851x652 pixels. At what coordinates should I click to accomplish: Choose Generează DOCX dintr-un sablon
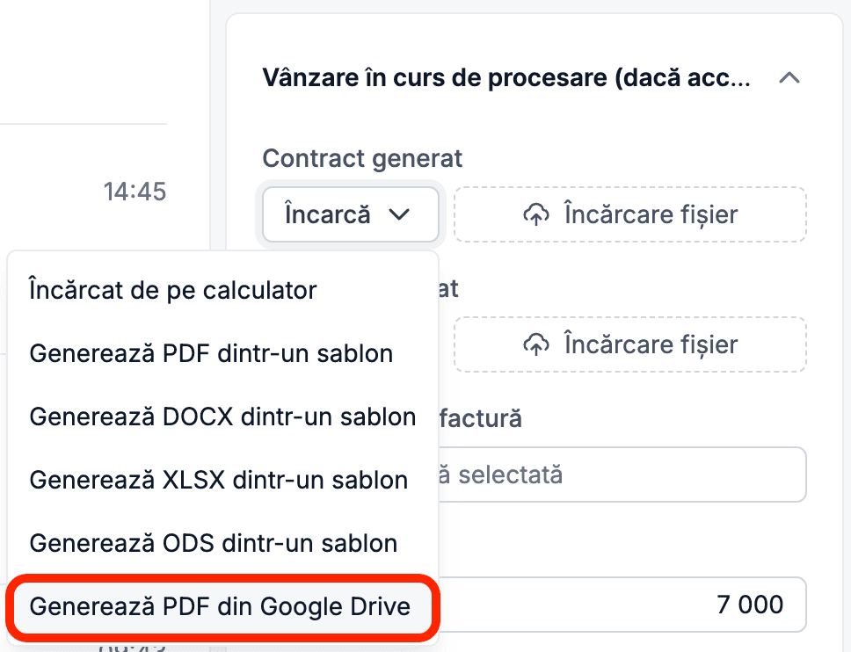[222, 417]
